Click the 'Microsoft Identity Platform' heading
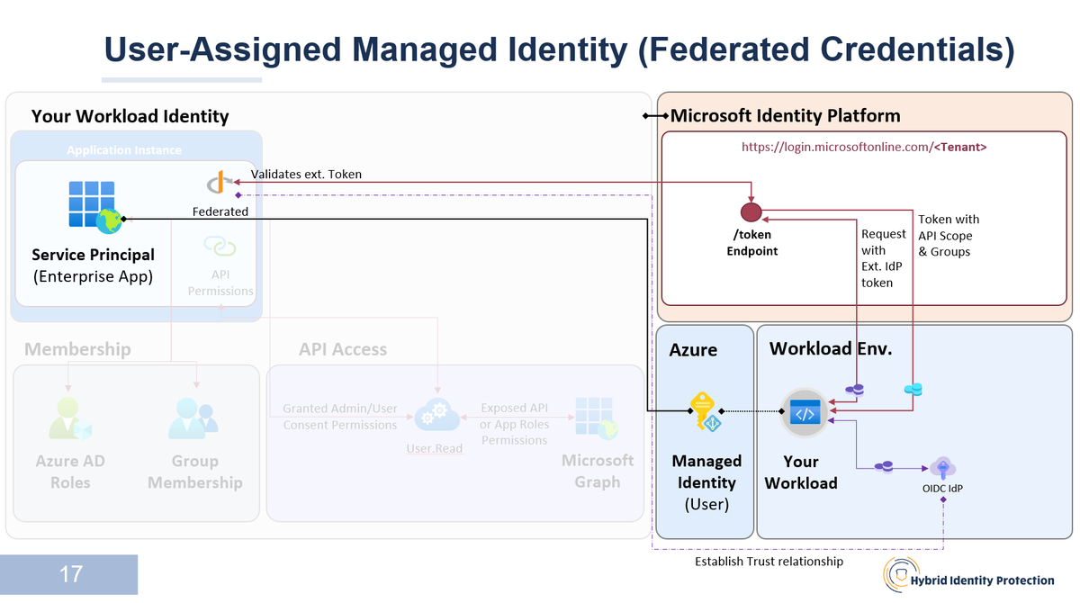 click(785, 115)
